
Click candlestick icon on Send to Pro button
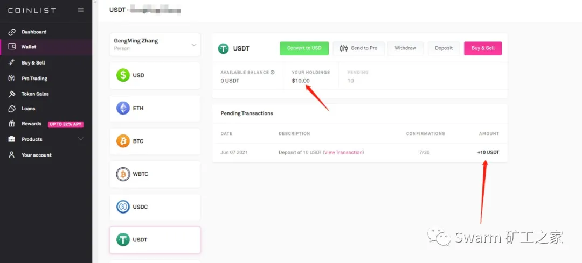coord(344,48)
